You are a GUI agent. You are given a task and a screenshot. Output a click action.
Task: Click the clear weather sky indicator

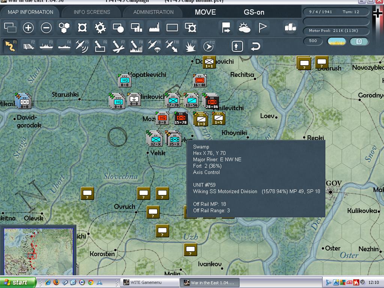(336, 41)
